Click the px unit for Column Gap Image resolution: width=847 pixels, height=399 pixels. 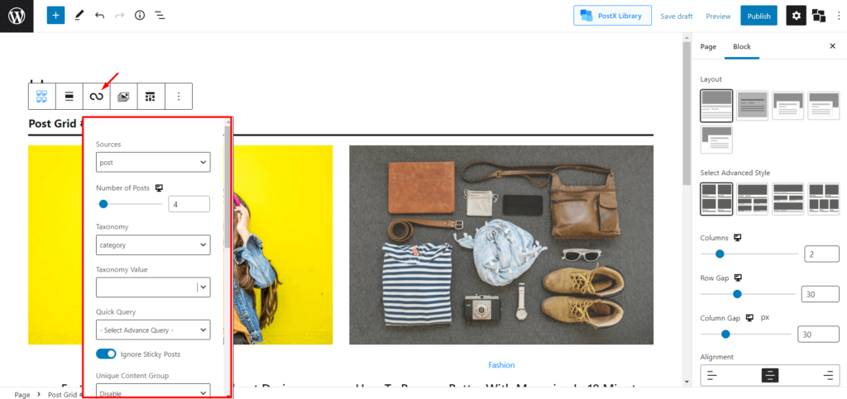tap(764, 317)
